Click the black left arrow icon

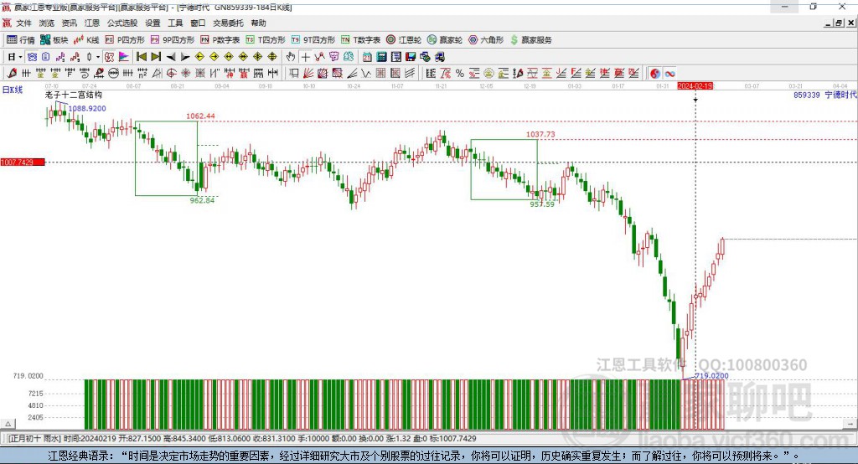[x=171, y=57]
